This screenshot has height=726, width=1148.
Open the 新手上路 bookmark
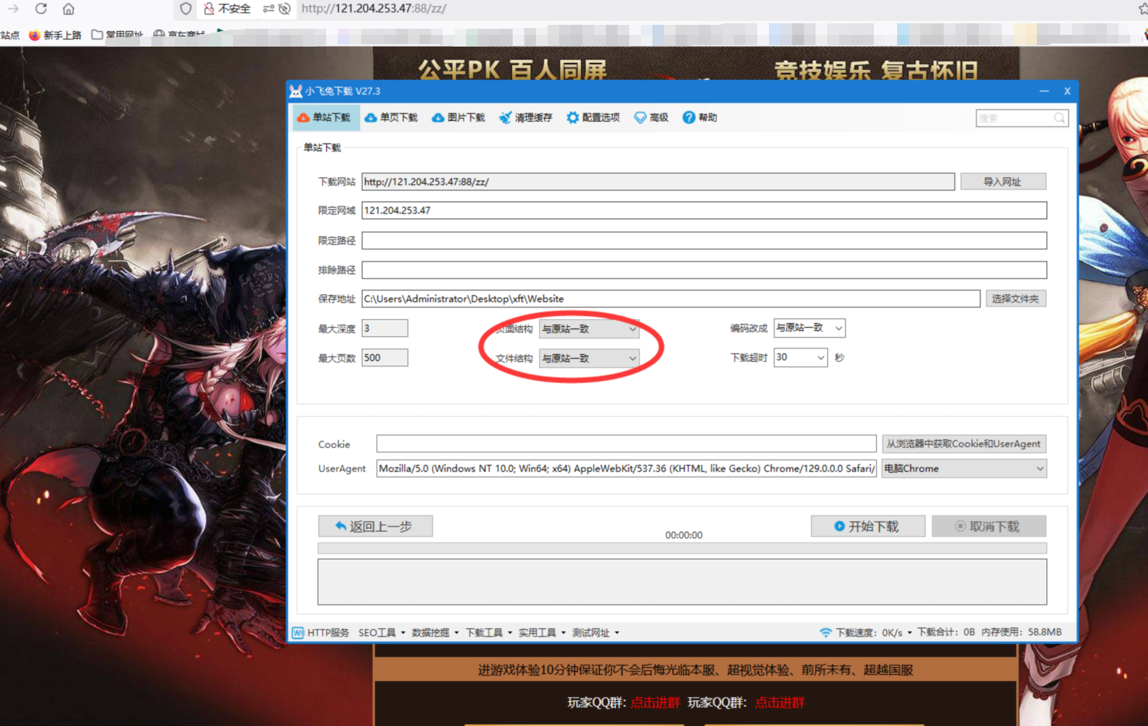pyautogui.click(x=55, y=35)
